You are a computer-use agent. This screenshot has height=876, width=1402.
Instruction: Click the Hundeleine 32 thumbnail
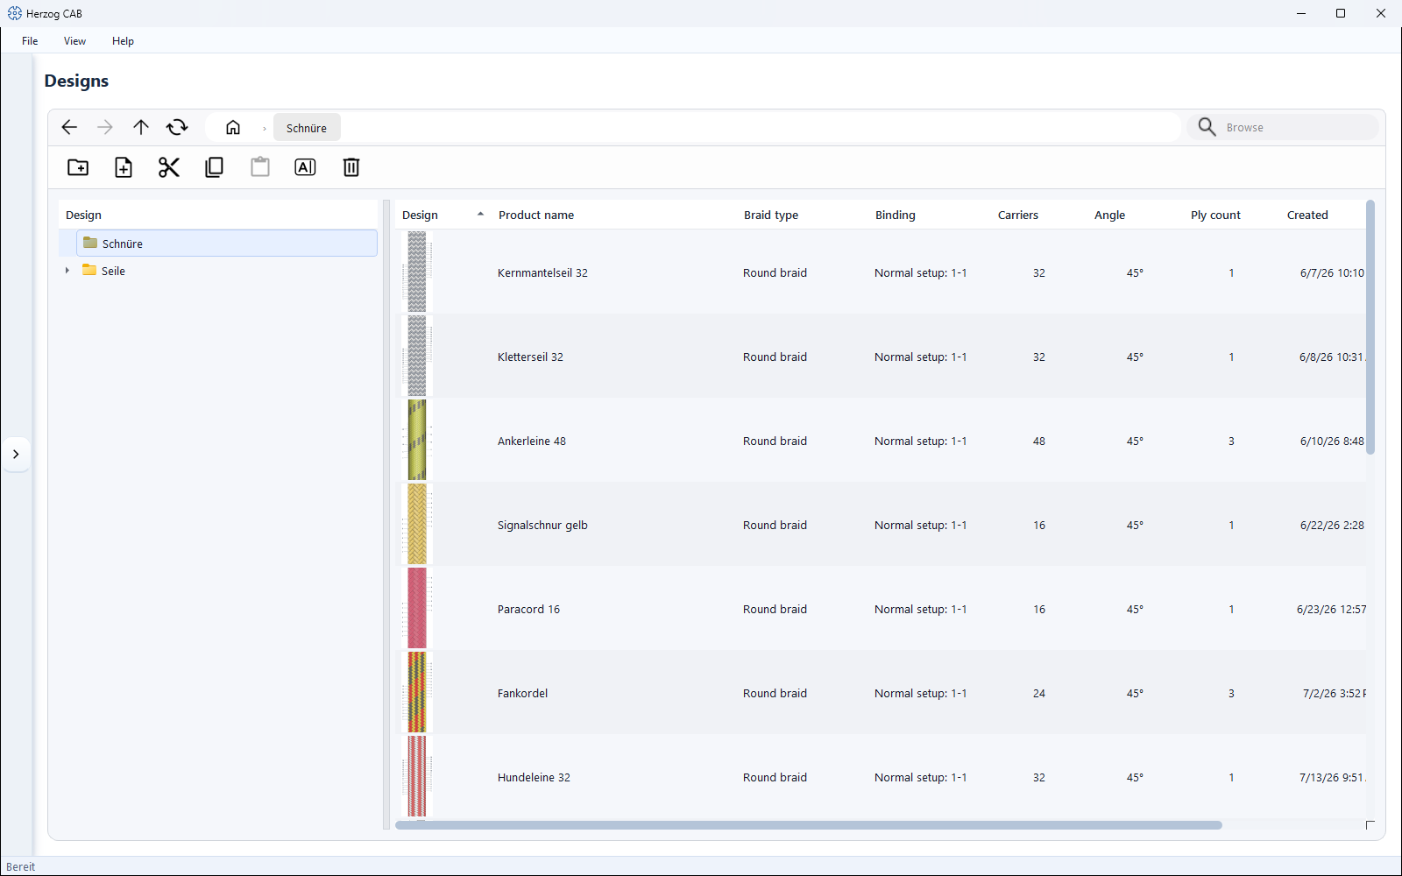coord(417,777)
